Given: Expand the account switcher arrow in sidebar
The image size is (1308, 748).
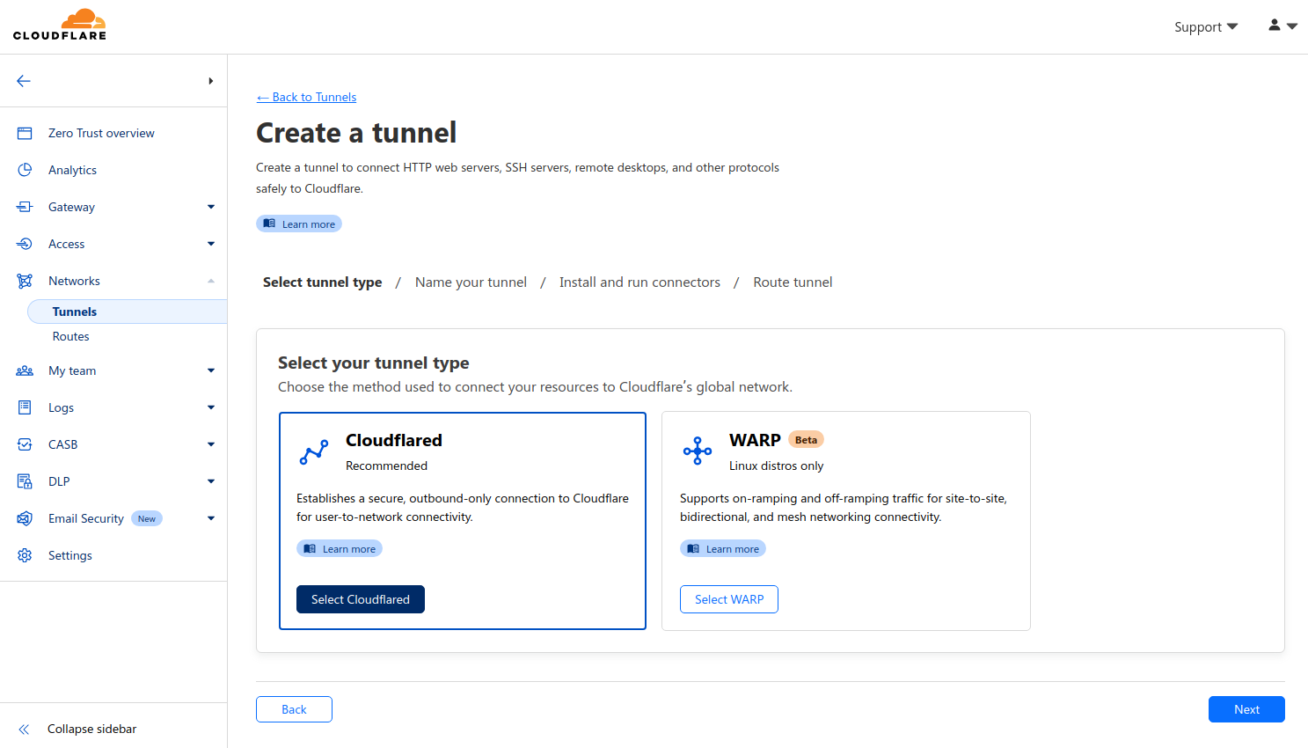Looking at the screenshot, I should [211, 81].
